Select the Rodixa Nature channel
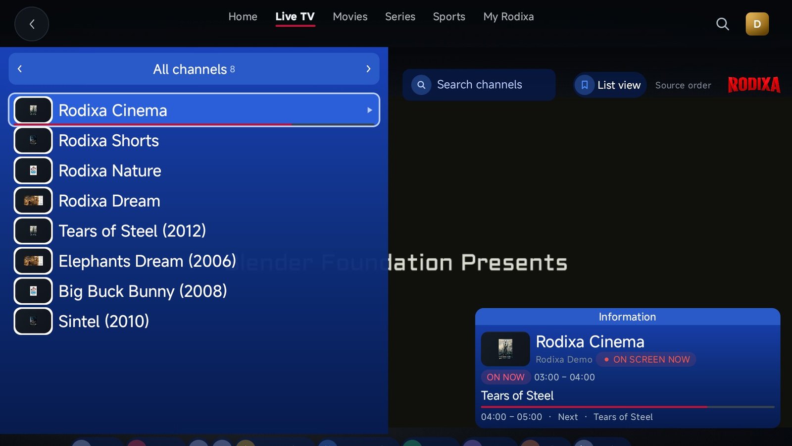Viewport: 792px width, 446px height. point(194,170)
